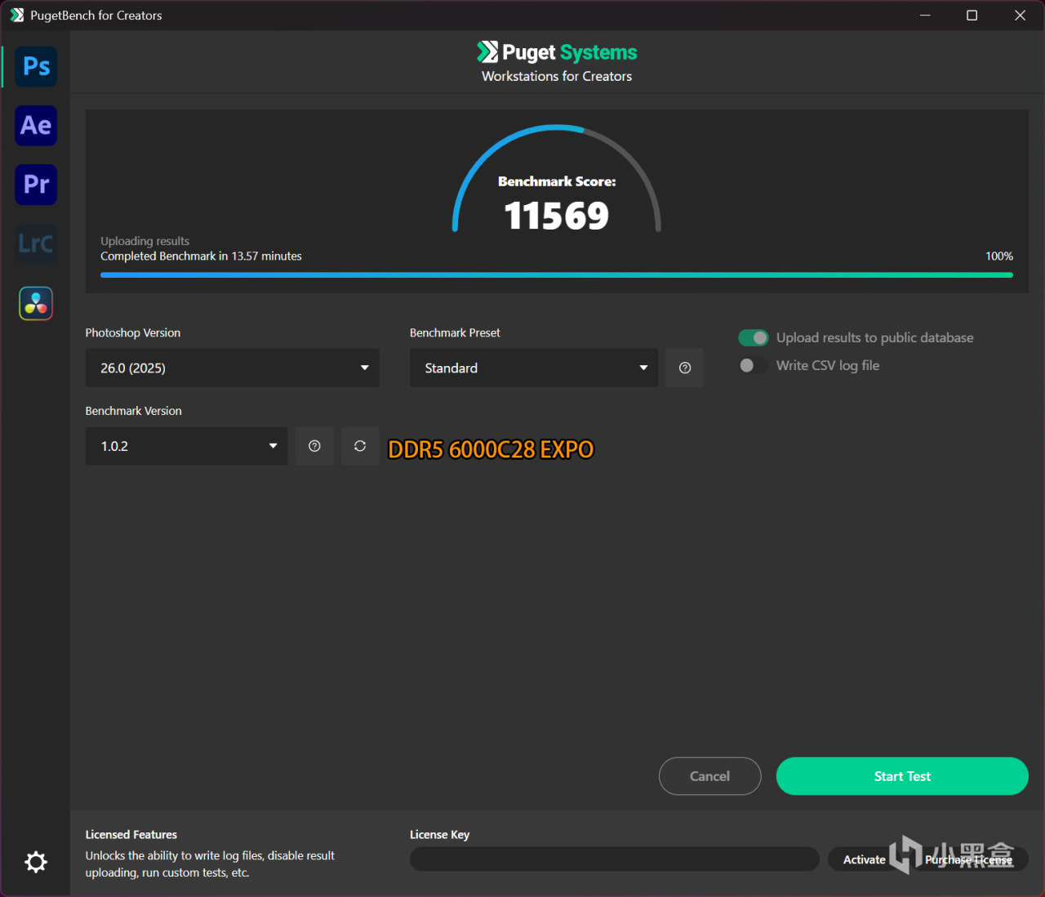Minimize the PugetBench window
This screenshot has height=897, width=1045.
pos(925,16)
